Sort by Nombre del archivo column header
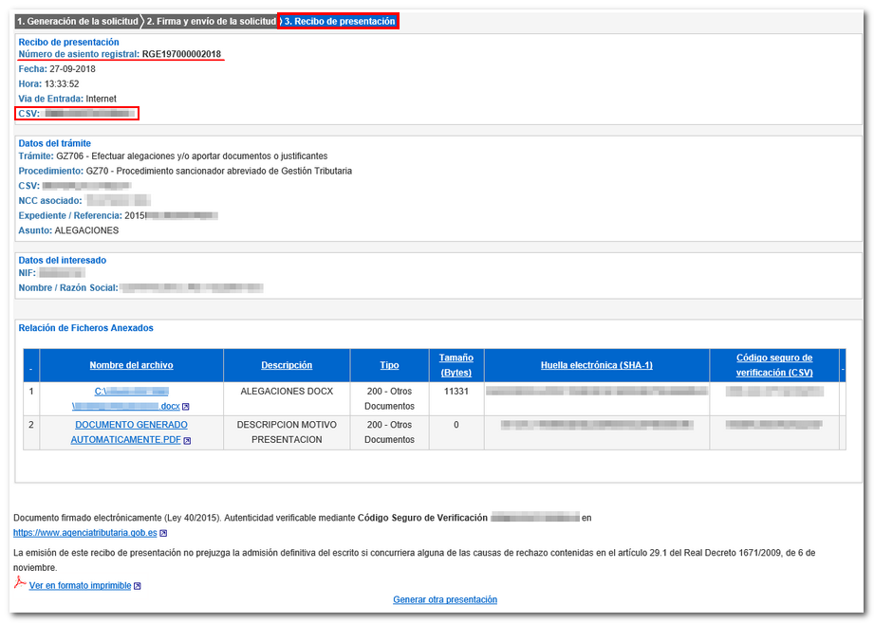This screenshot has width=874, height=623. click(x=131, y=365)
